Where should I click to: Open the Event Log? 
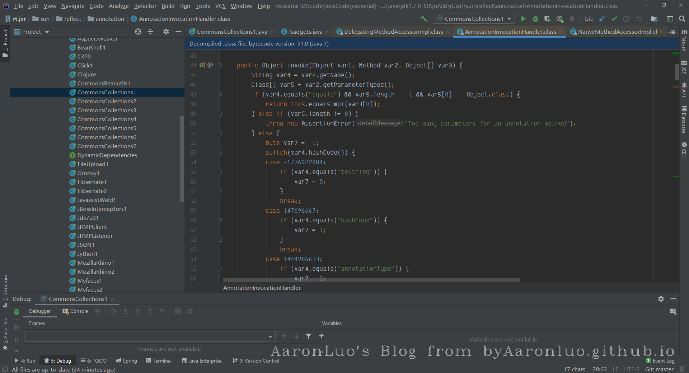tap(660, 361)
